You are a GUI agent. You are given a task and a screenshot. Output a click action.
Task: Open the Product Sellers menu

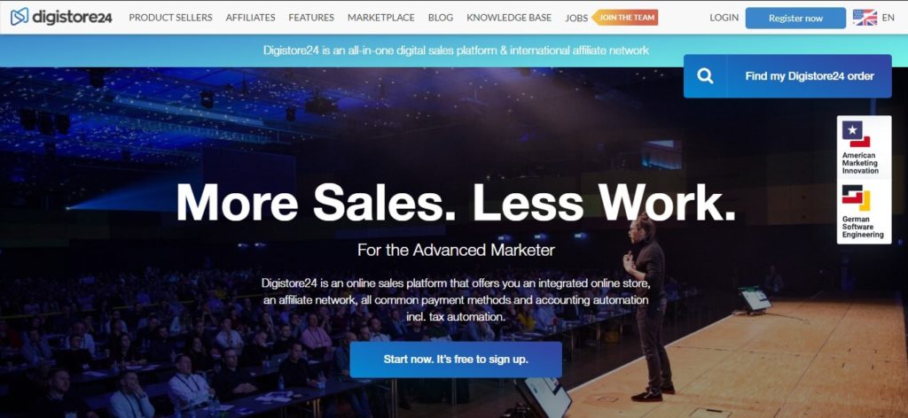click(x=170, y=18)
